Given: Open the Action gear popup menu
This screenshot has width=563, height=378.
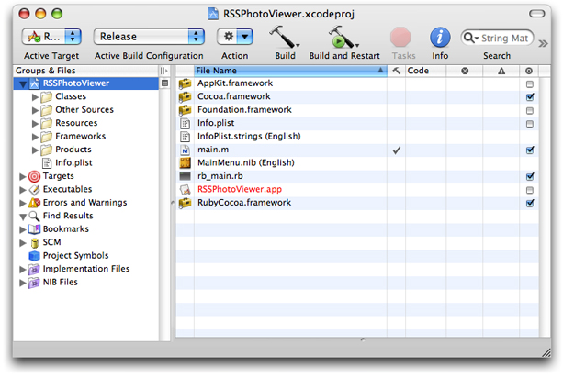Looking at the screenshot, I should pyautogui.click(x=234, y=37).
